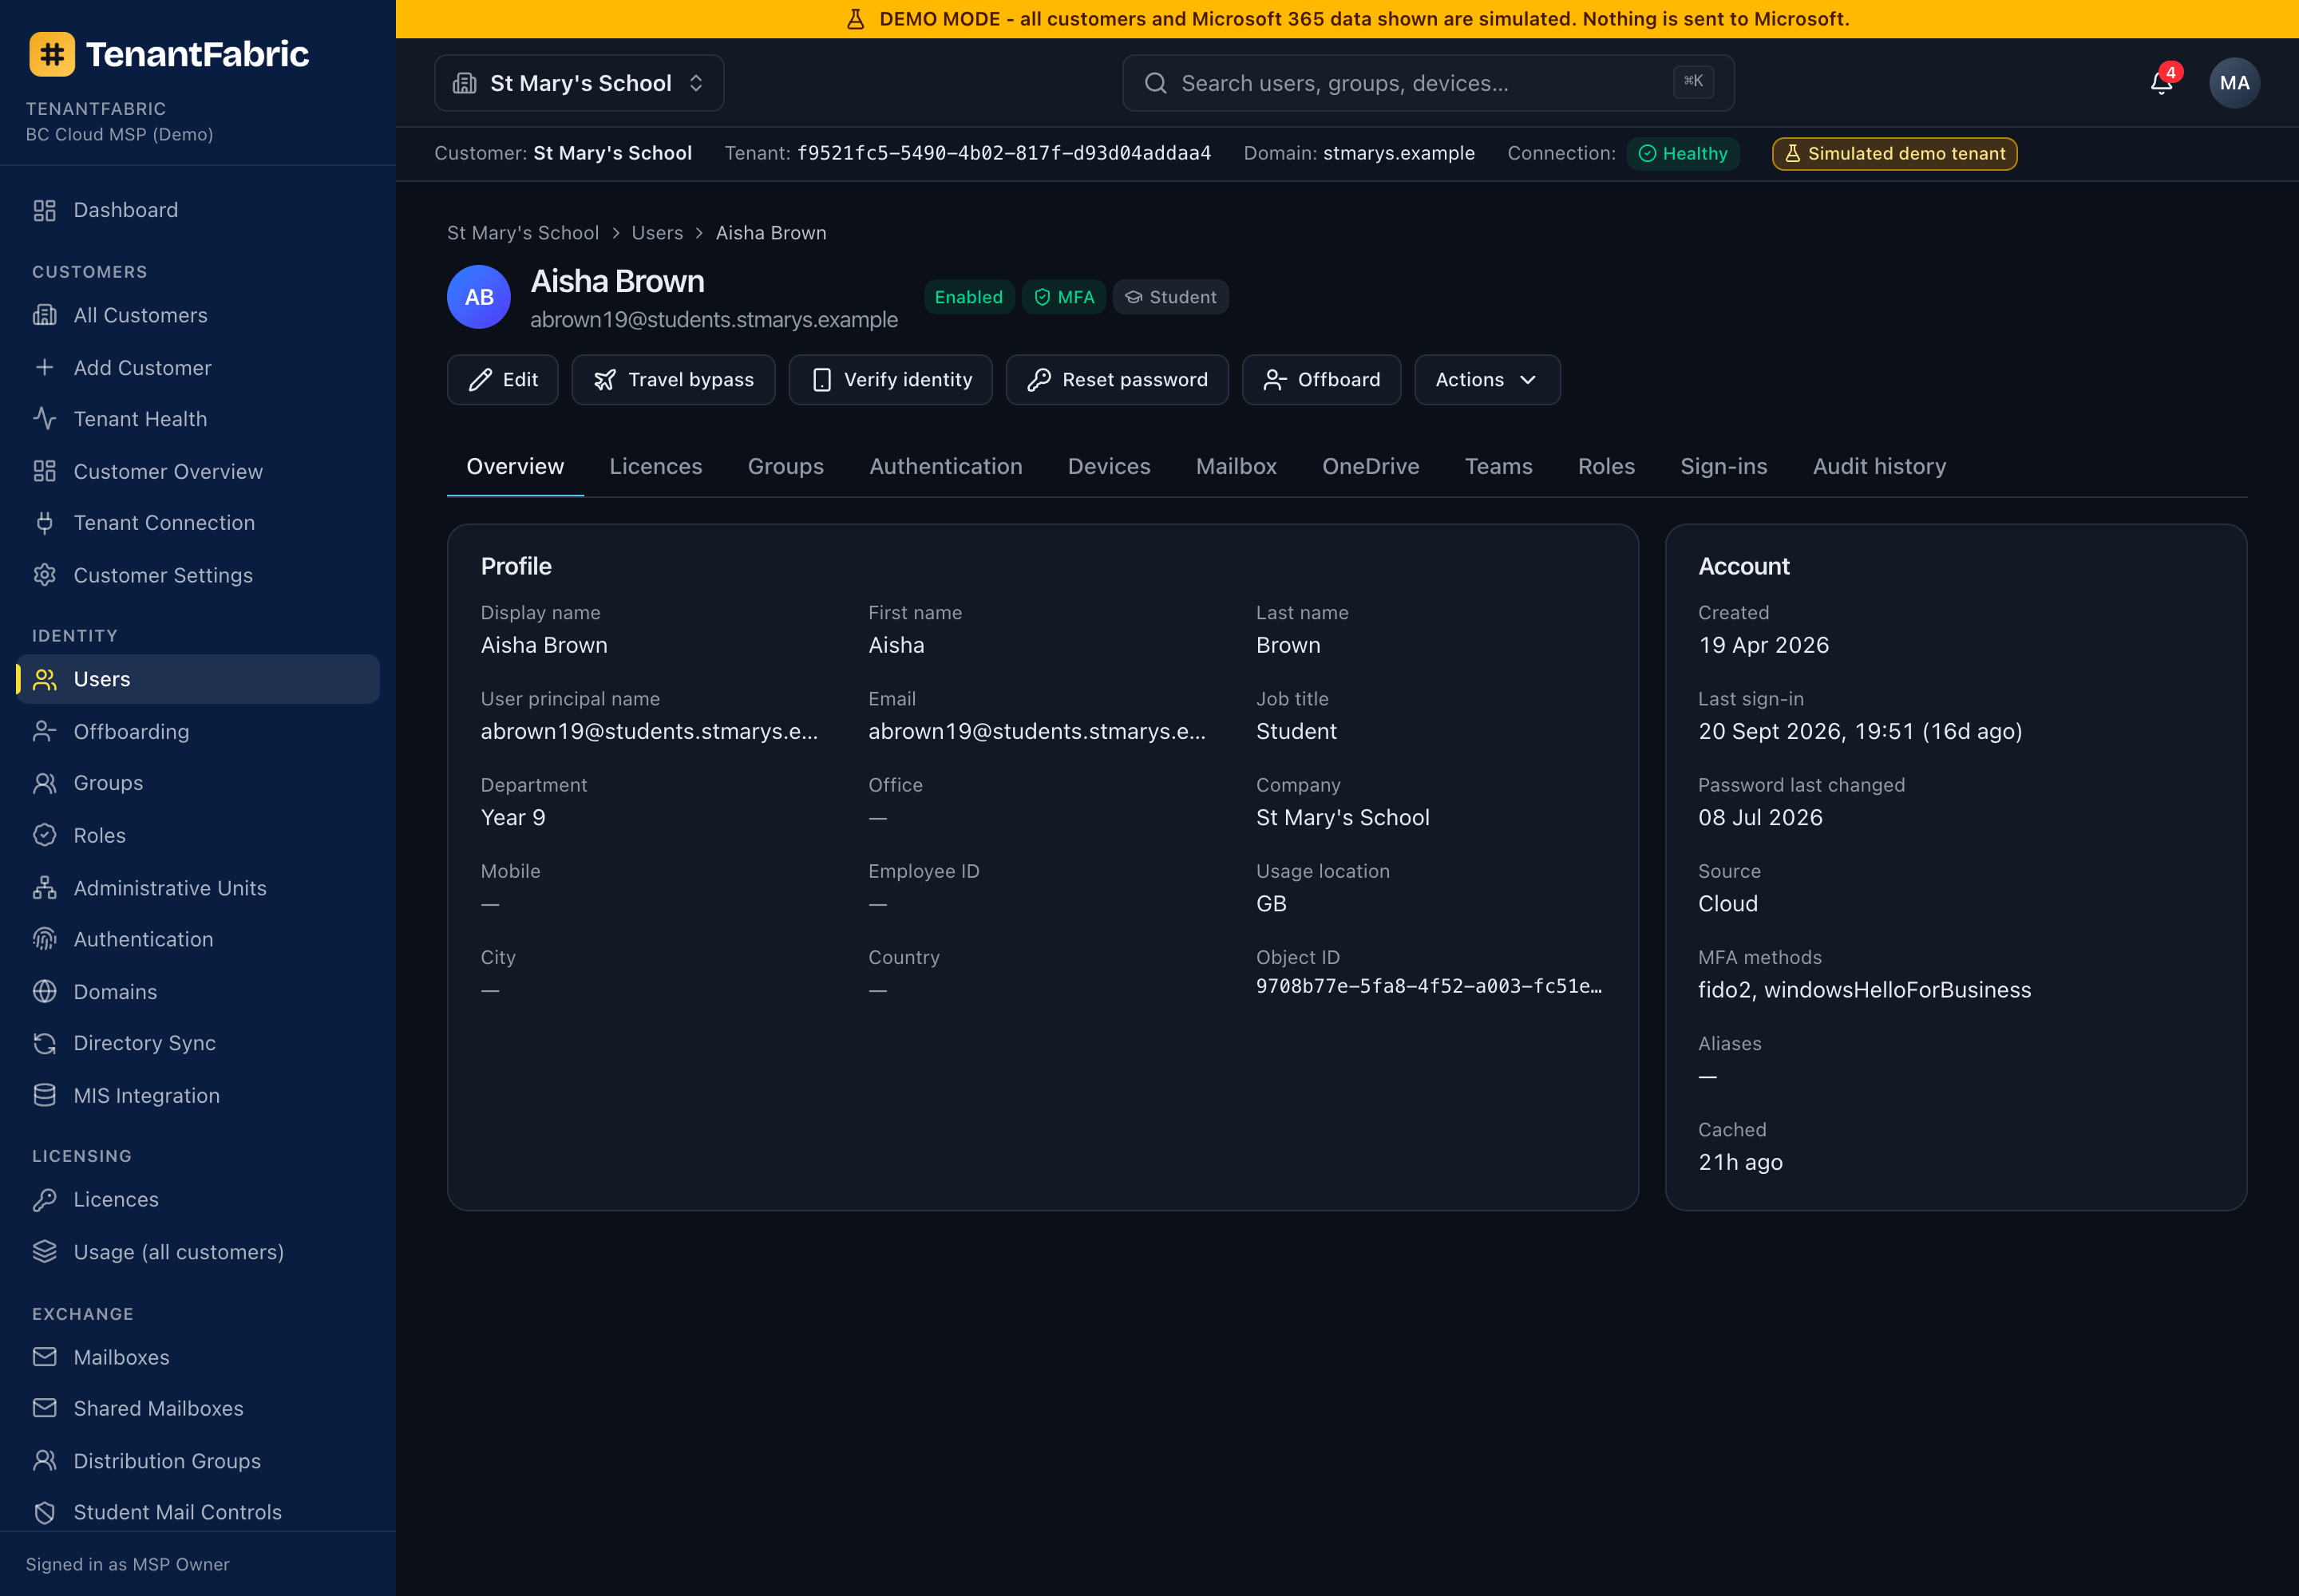Click the Year 9 department value
Image resolution: width=2299 pixels, height=1596 pixels.
click(x=513, y=817)
